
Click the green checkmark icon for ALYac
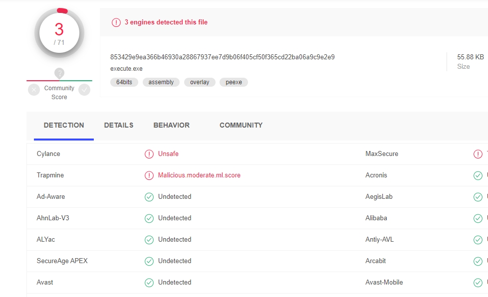pyautogui.click(x=149, y=240)
